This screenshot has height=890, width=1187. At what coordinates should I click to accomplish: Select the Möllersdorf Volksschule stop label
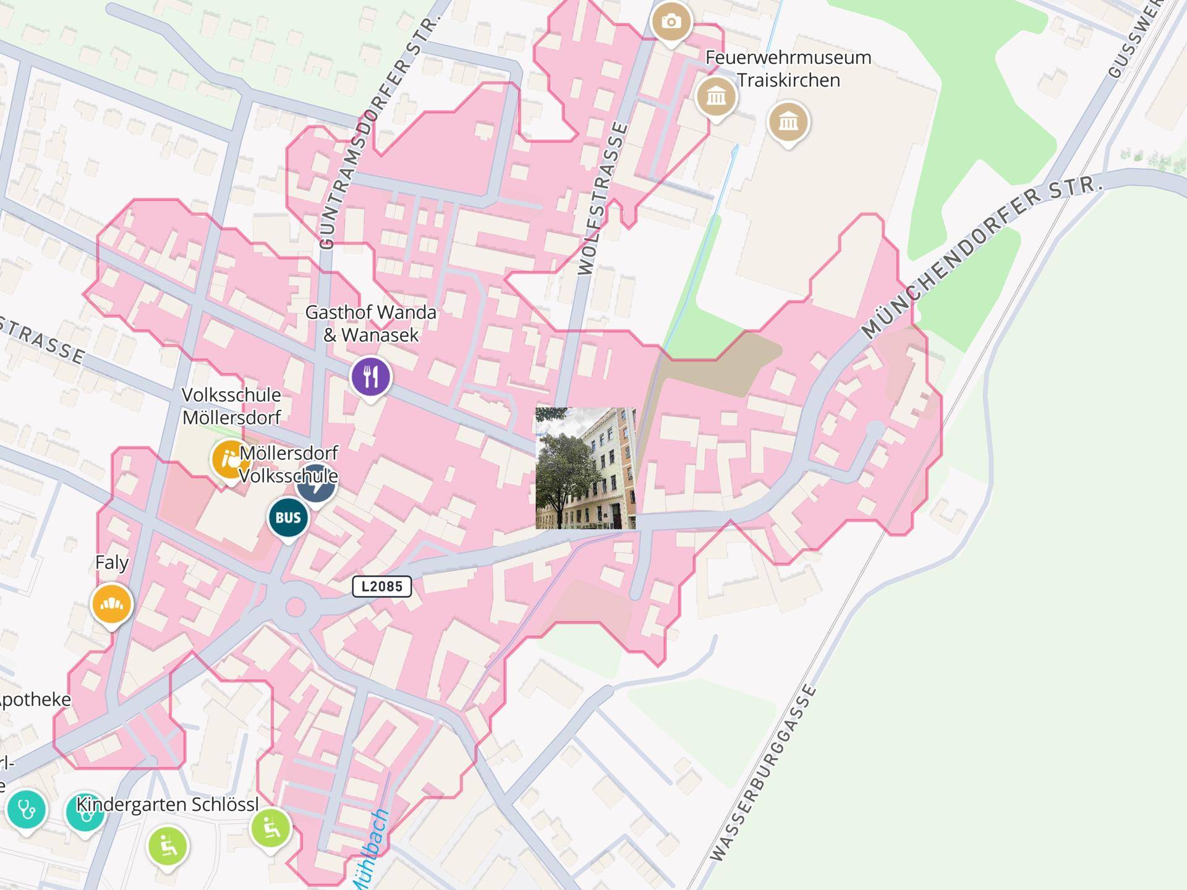[x=289, y=464]
